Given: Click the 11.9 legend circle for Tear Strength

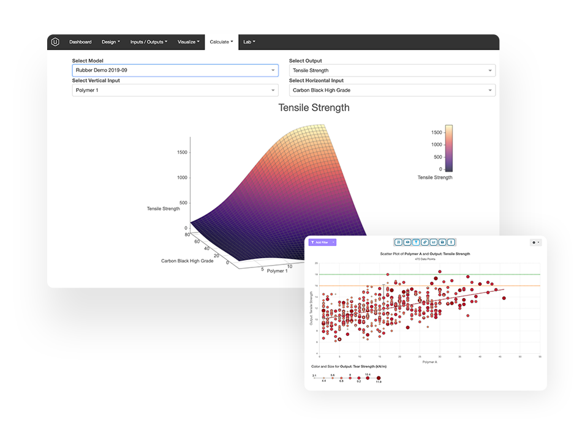Looking at the screenshot, I should tap(379, 378).
